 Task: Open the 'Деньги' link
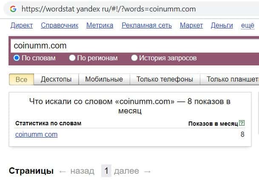222,25
